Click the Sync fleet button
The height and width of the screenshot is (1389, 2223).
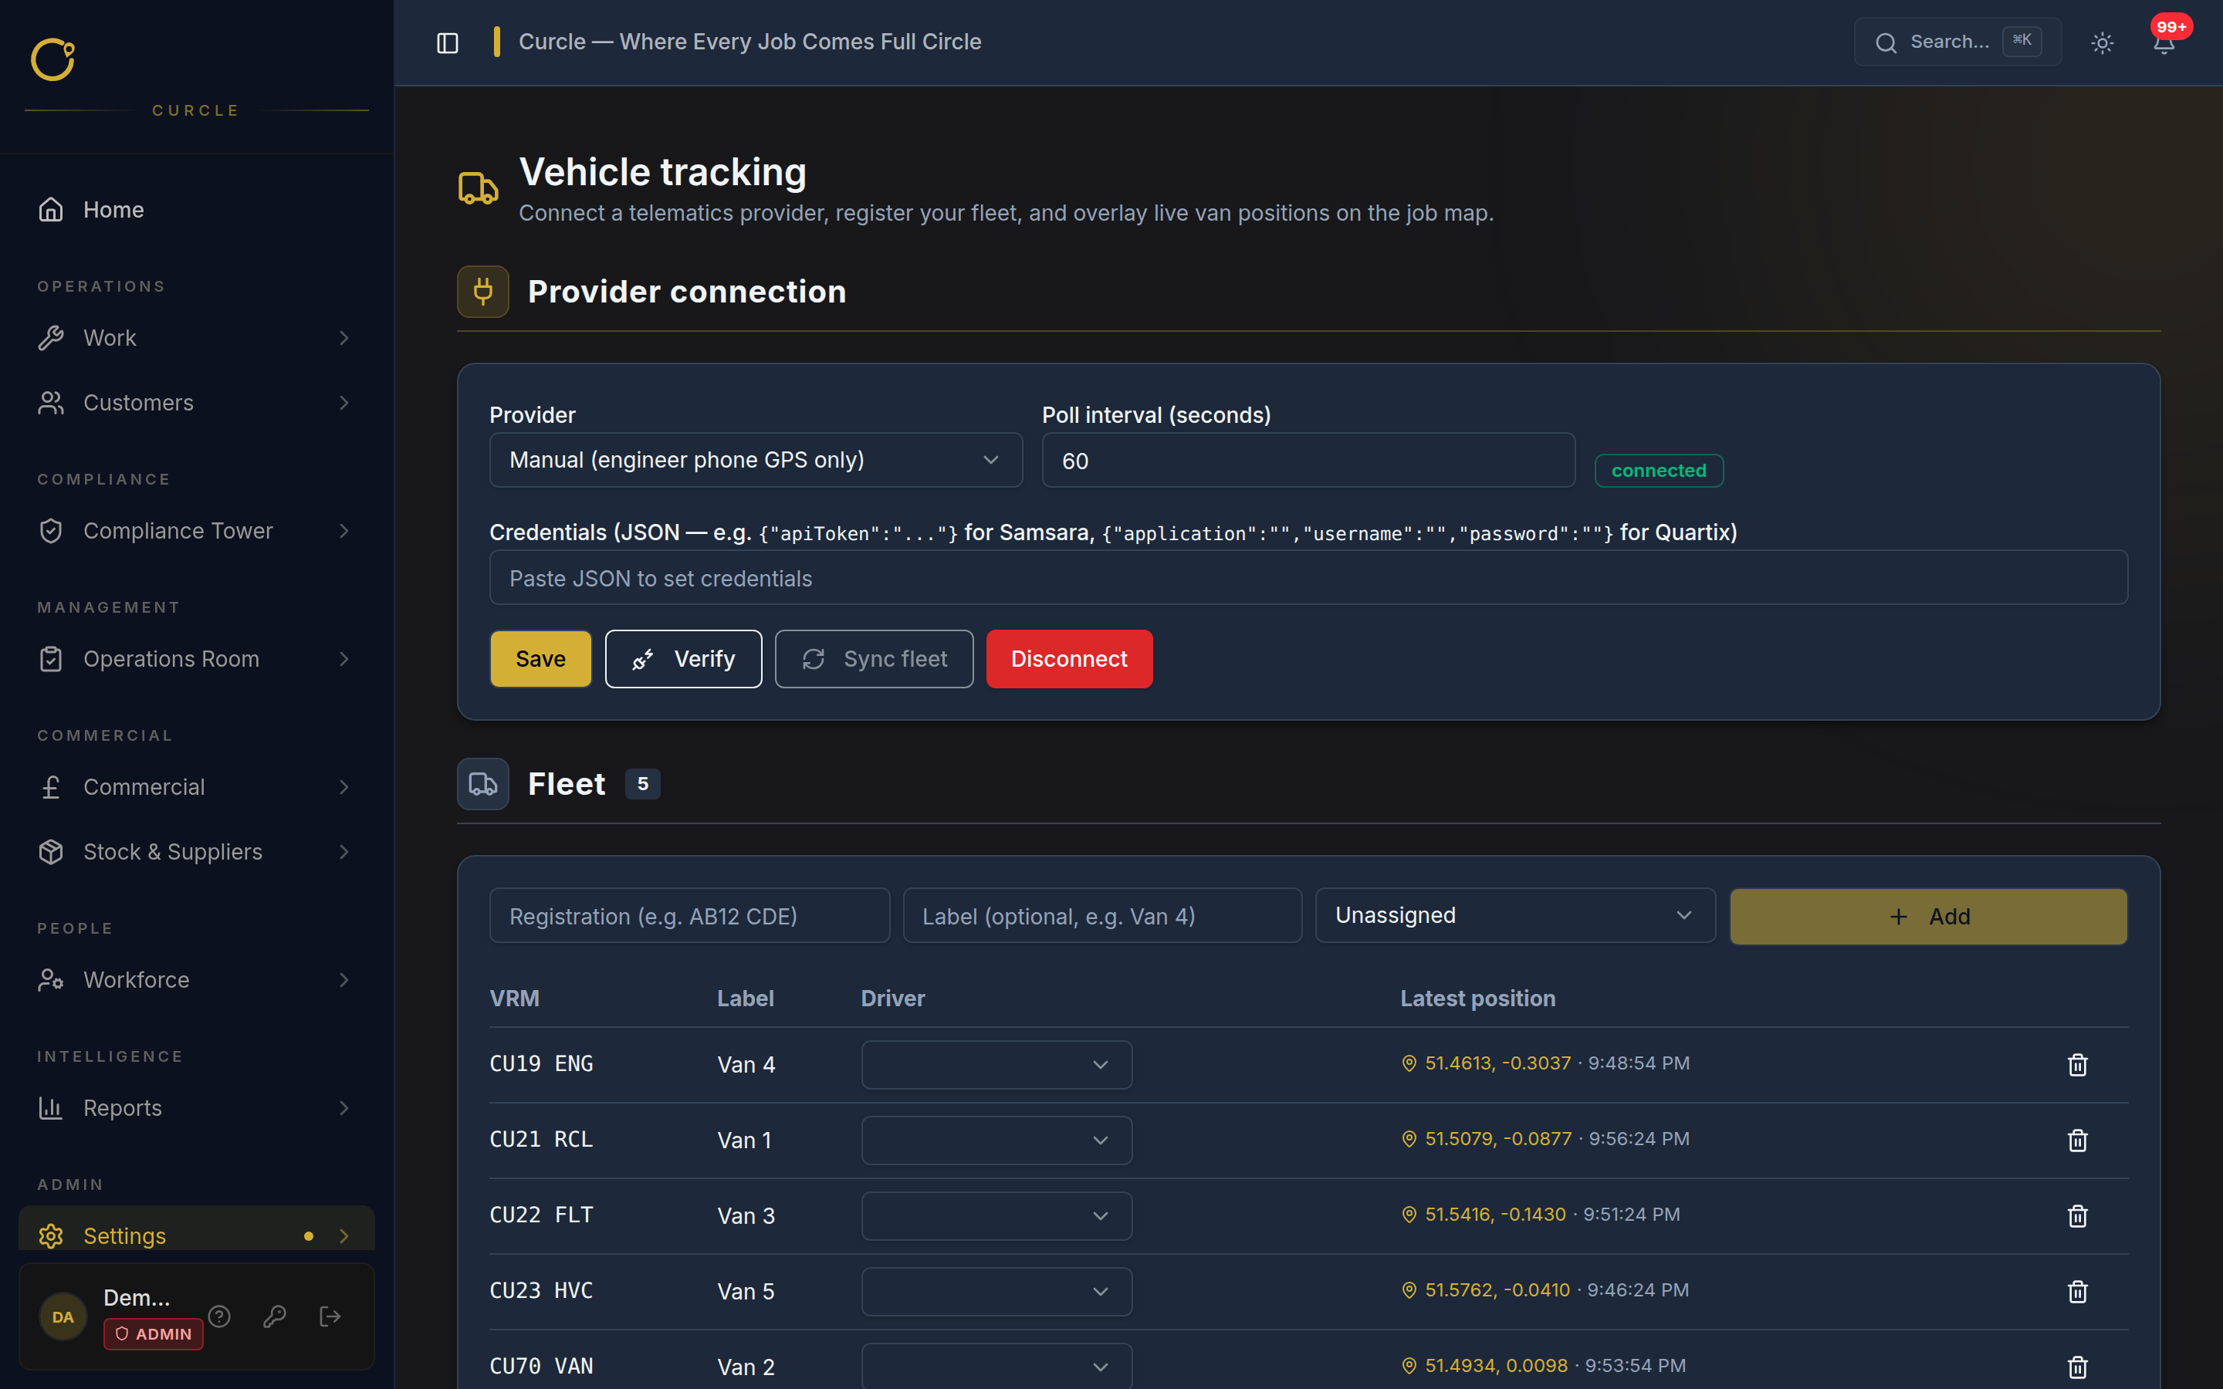pos(874,659)
